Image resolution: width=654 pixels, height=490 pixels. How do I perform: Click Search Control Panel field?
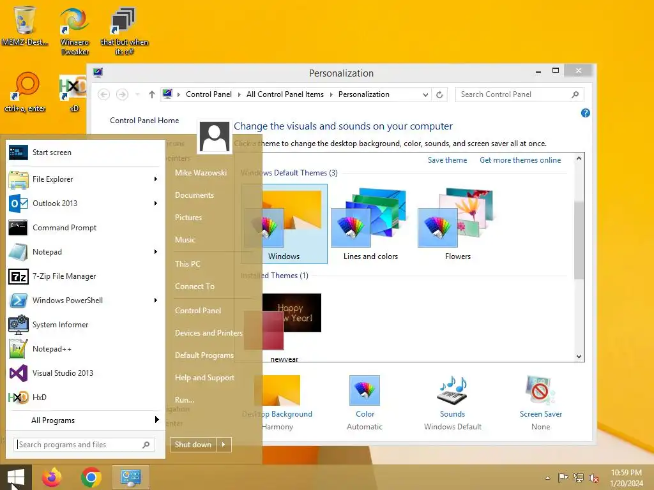point(519,94)
